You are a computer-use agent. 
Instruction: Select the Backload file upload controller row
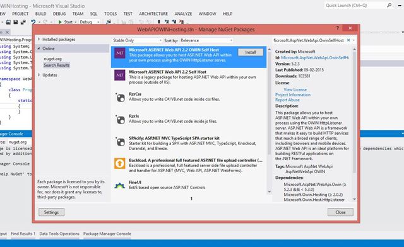189,165
